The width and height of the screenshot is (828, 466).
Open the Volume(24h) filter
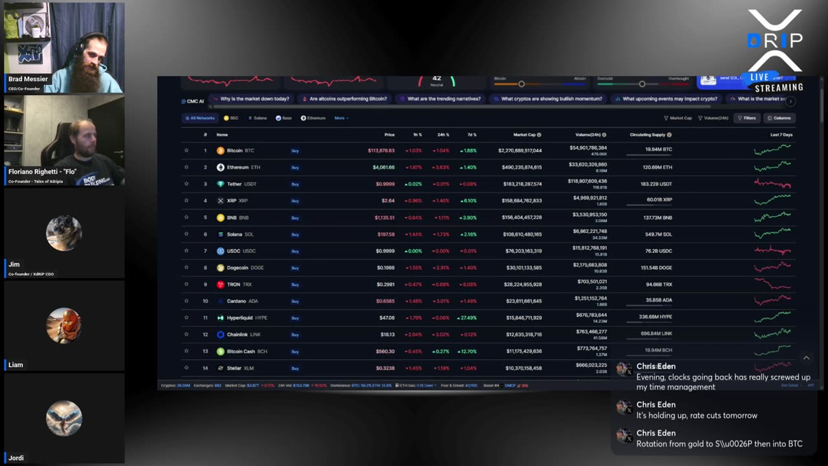click(714, 118)
